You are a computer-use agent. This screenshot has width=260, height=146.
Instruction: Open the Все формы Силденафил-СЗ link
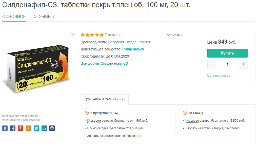tap(104, 63)
